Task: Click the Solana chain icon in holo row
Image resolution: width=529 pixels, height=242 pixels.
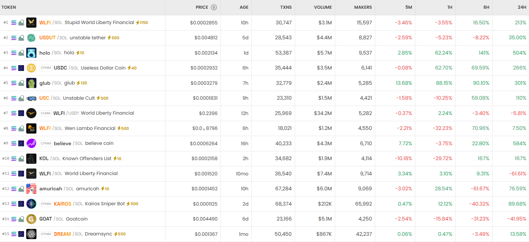Action: [14, 53]
